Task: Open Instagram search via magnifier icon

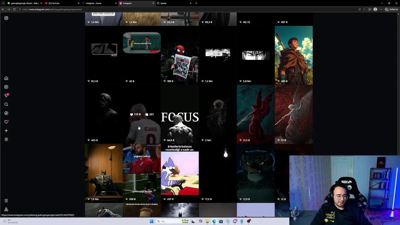Action: pyautogui.click(x=6, y=104)
